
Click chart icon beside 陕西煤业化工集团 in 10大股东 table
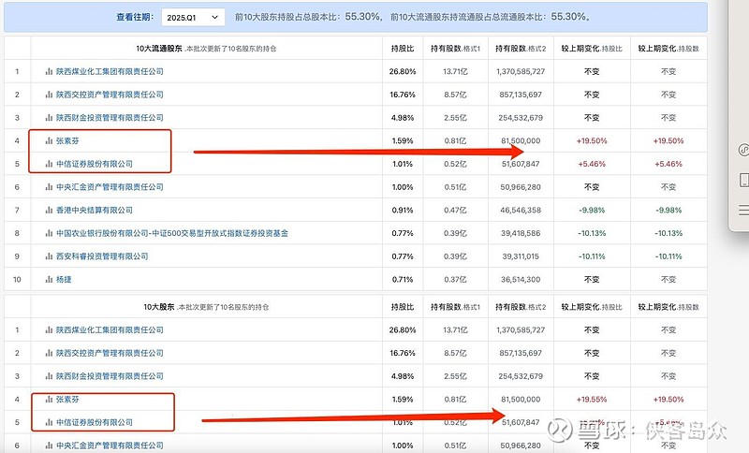coord(49,329)
